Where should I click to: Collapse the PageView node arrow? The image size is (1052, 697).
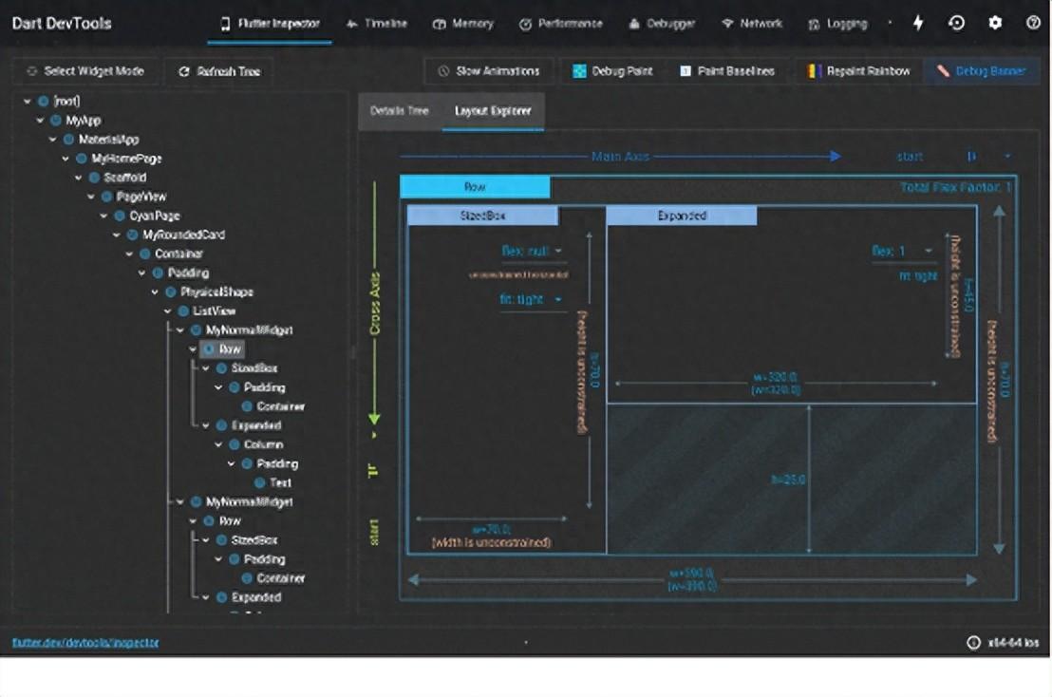pos(90,197)
